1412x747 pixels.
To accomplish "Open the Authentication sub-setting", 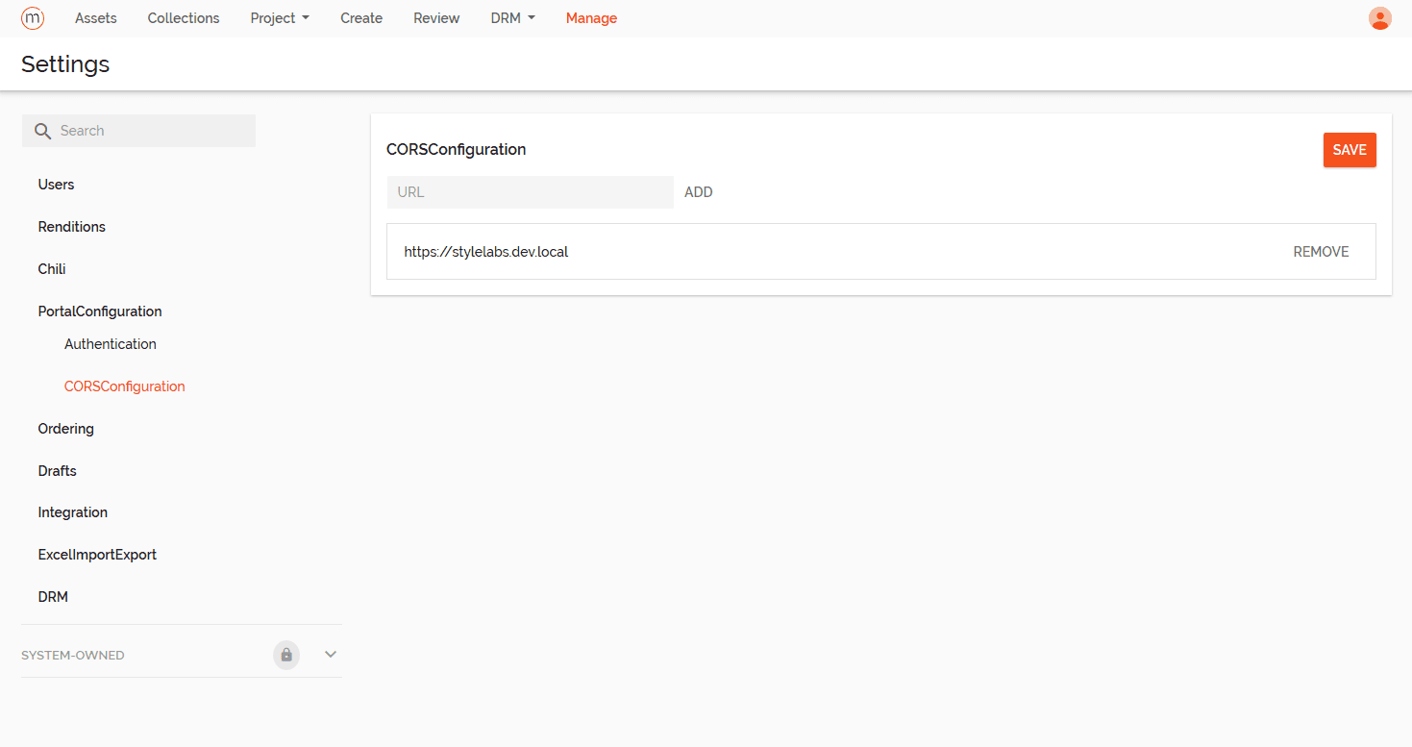I will [111, 344].
